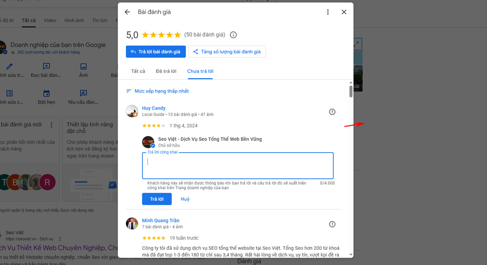Image resolution: width=487 pixels, height=265 pixels.
Task: Open sort option Mức xếp hạng thấp nhất
Action: 157,91
